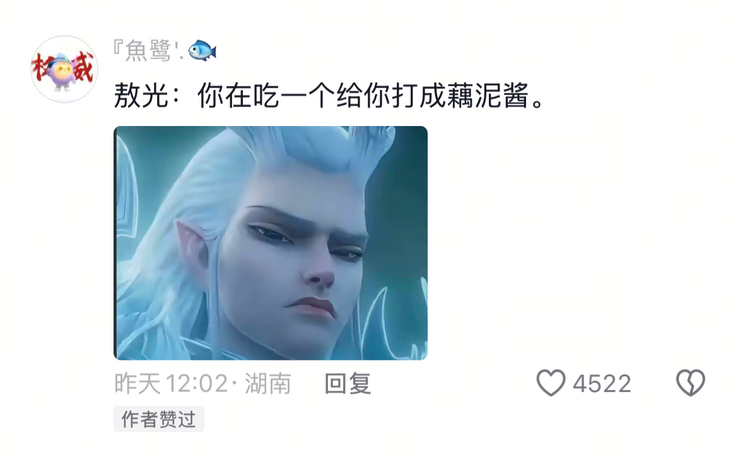Open the attached character image thumbnail
This screenshot has width=738, height=460.
pyautogui.click(x=271, y=243)
